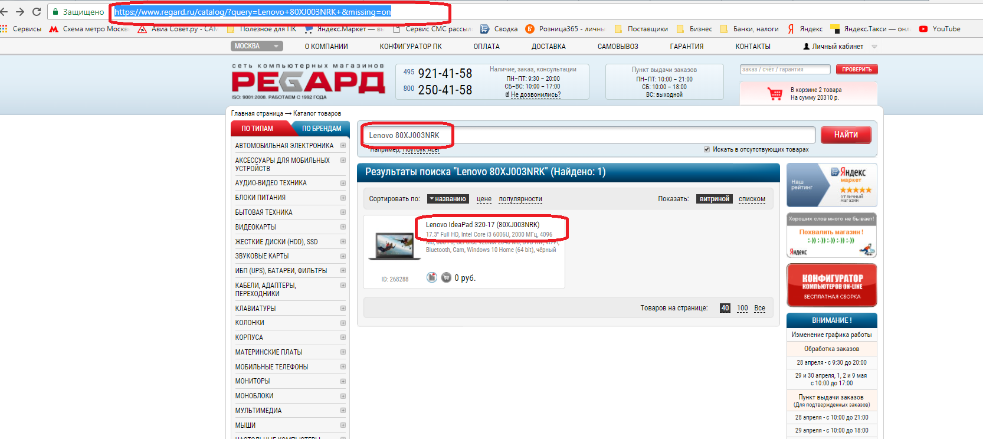983x439 pixels.
Task: Expand the Личный кабинет dropdown arrow
Action: point(874,47)
